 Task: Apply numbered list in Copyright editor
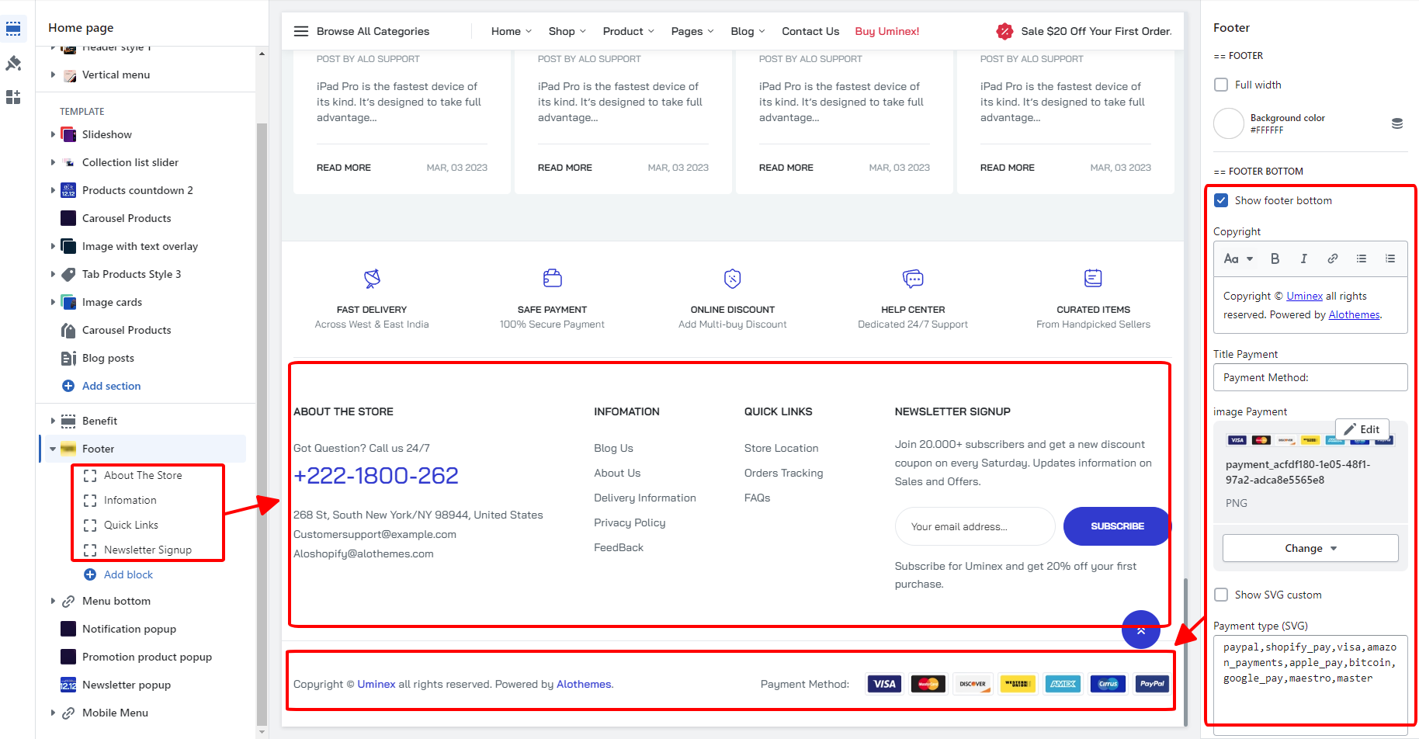(x=1390, y=259)
